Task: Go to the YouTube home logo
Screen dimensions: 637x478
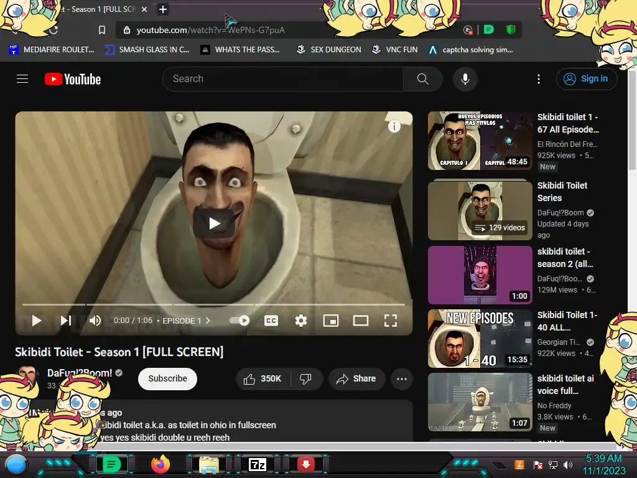Action: coord(73,79)
